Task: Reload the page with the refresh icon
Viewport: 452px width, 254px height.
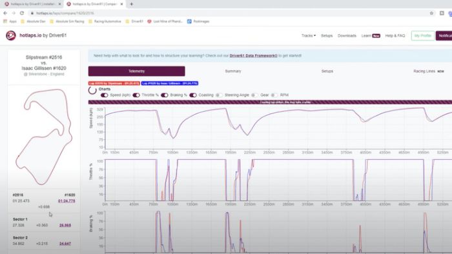Action: pyautogui.click(x=22, y=13)
